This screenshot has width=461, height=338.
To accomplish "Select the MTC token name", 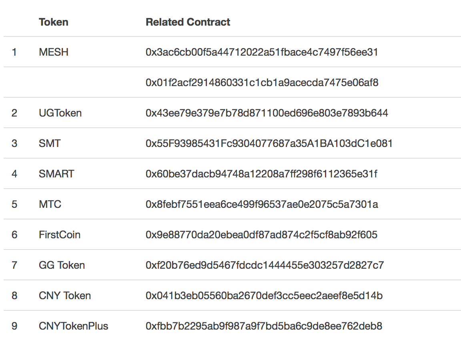I will coord(50,204).
